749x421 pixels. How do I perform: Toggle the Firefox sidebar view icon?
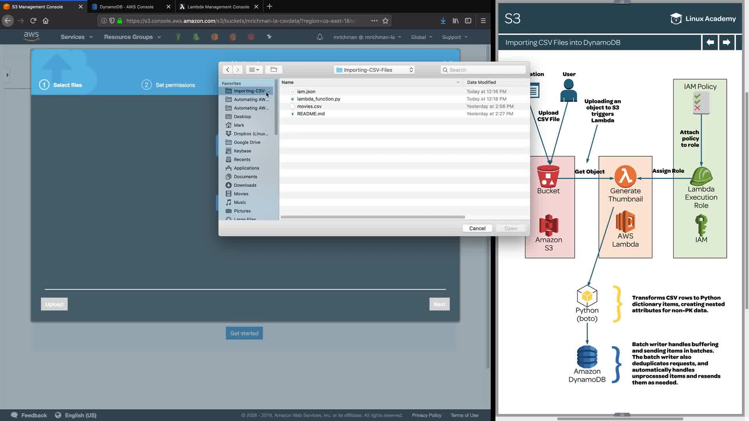click(468, 21)
